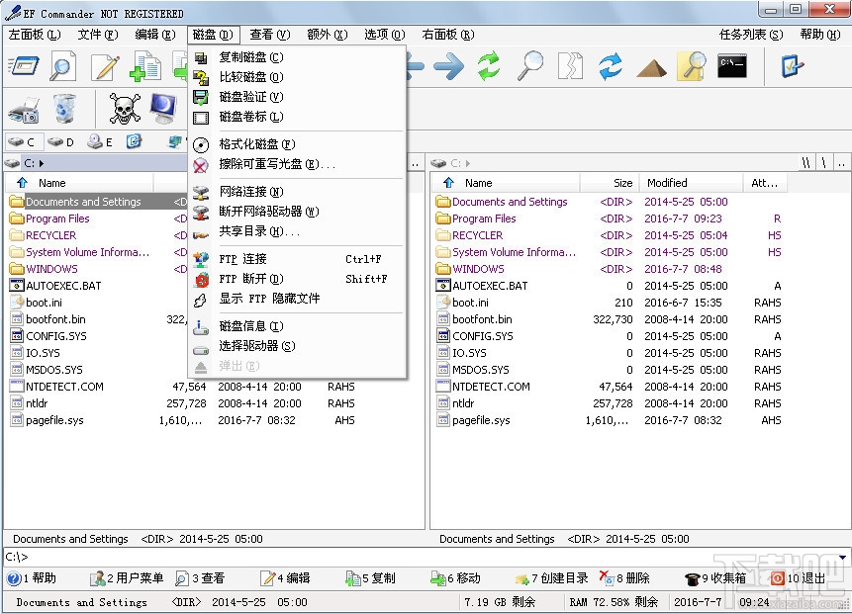Click the 磁盘信息 menu item

tap(251, 324)
